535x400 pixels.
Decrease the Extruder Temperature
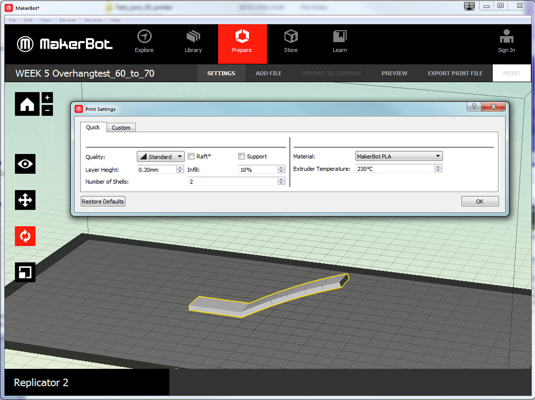coord(438,170)
